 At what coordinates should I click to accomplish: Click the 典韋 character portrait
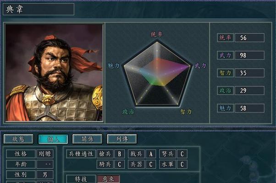click(x=54, y=73)
